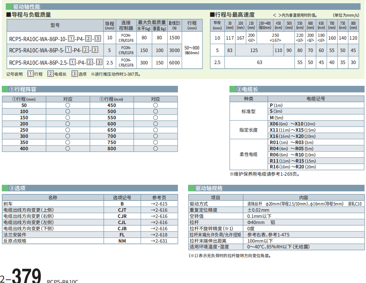Viewport: 366px width, 283px height.
Task: Click the circle mark for stroke 150
Action: (x=68, y=117)
